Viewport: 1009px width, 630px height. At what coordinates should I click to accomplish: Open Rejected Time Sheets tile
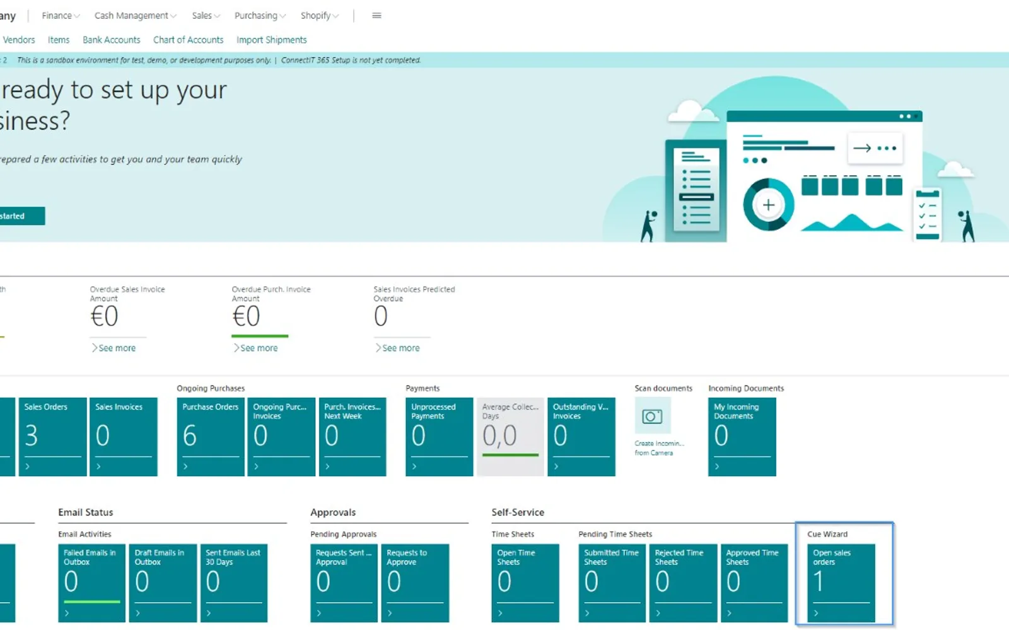[x=684, y=583]
